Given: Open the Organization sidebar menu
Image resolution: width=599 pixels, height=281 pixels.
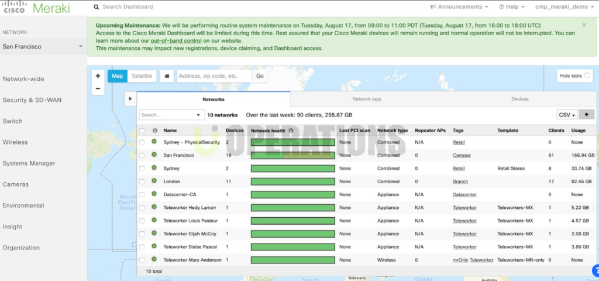Looking at the screenshot, I should click(21, 248).
